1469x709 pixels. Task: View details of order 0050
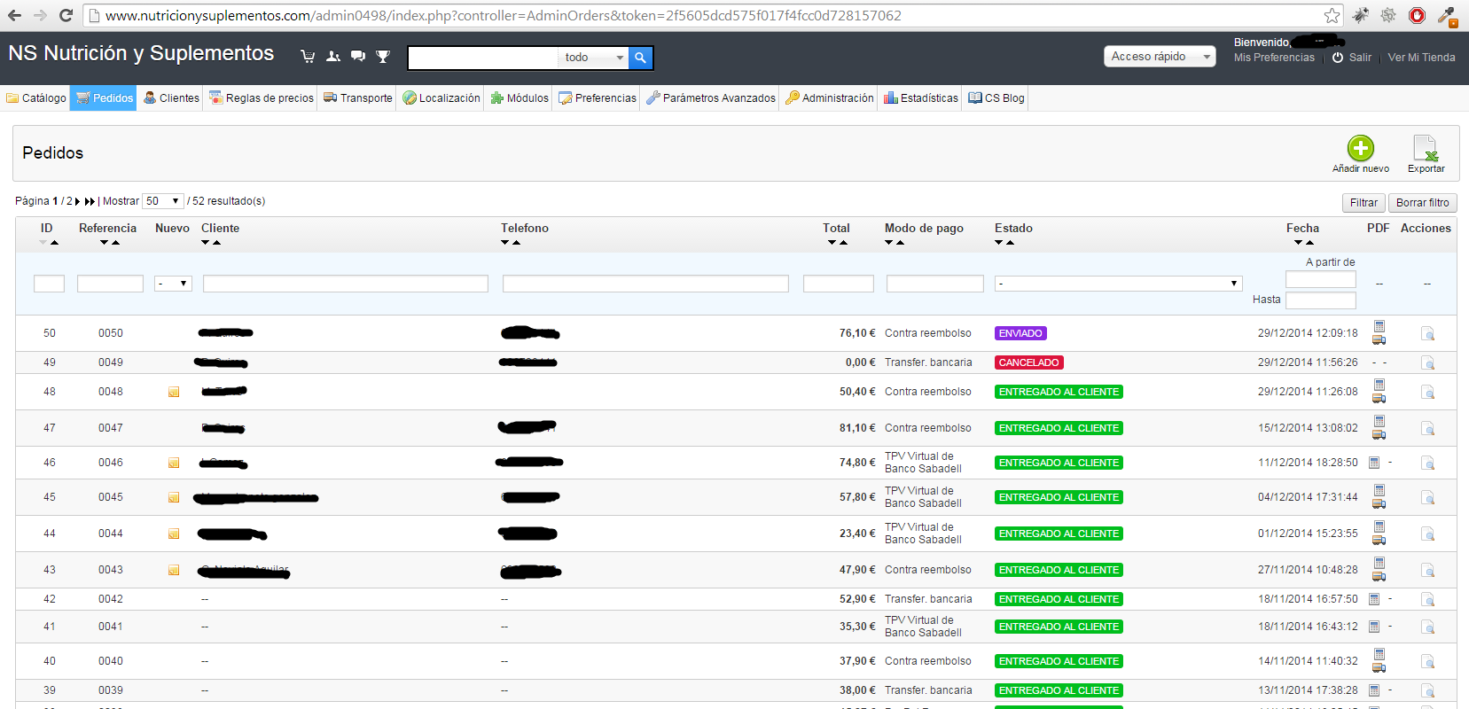(1427, 334)
